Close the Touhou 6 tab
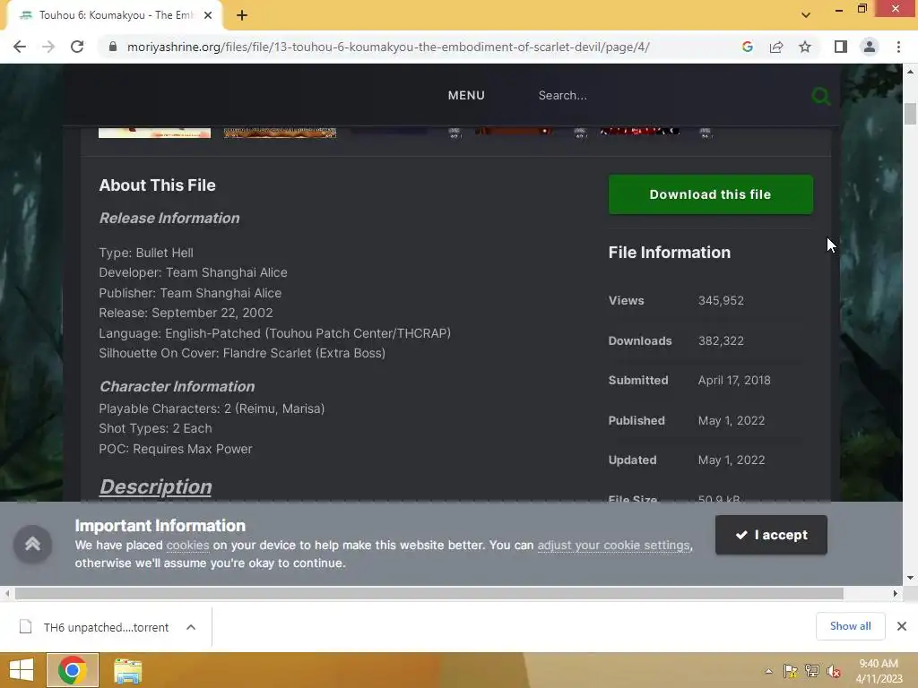918x688 pixels. 208,15
